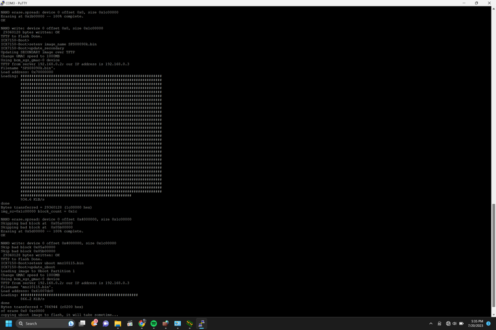Maximize the COM3 PuTTY window
This screenshot has height=330, width=496.
coord(476,3)
